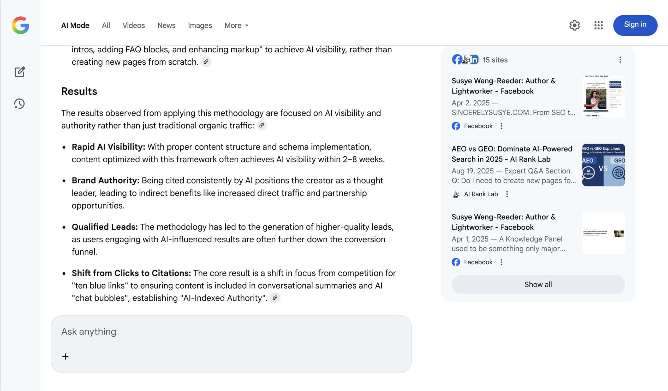Select the Images tab

[x=200, y=25]
